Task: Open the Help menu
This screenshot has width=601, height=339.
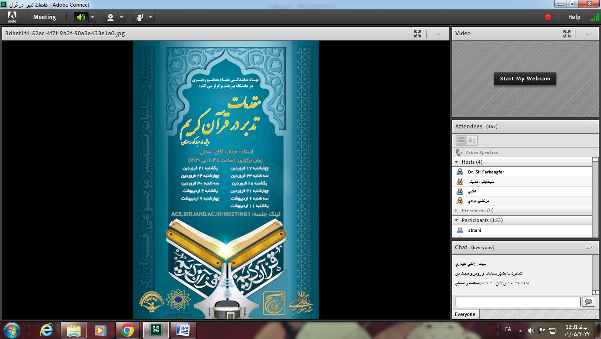Action: [x=574, y=17]
